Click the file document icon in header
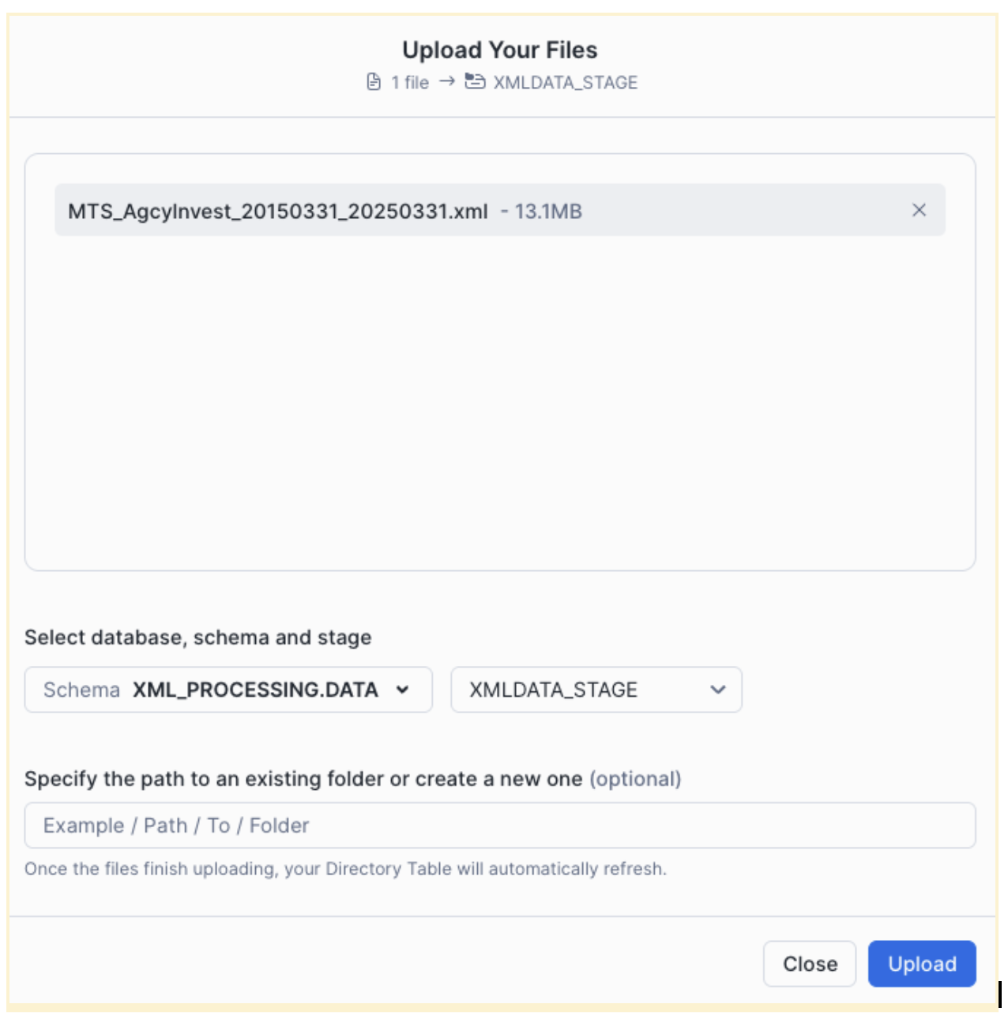 374,82
